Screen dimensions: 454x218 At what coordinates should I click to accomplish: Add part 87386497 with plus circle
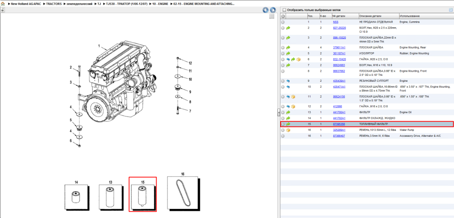pos(283,136)
